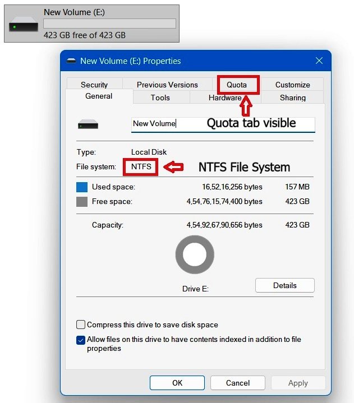Go to the Sharing tab
Screen dimensions: 354x403
(x=292, y=98)
